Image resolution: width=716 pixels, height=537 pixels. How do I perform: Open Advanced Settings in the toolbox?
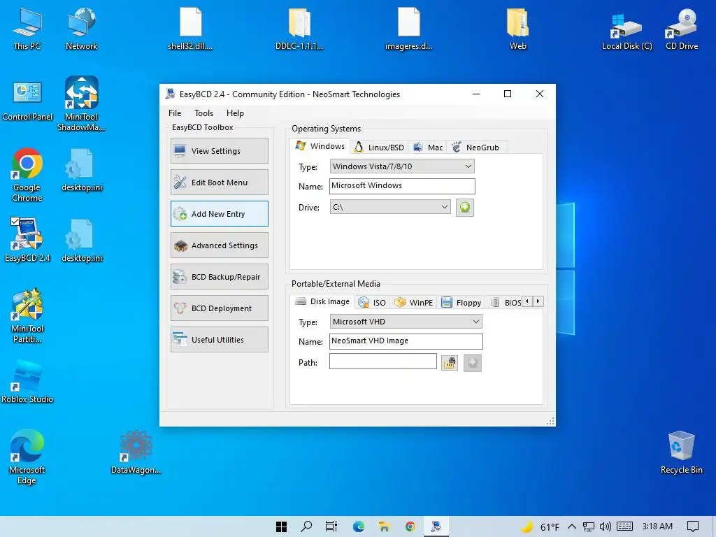[x=219, y=245]
